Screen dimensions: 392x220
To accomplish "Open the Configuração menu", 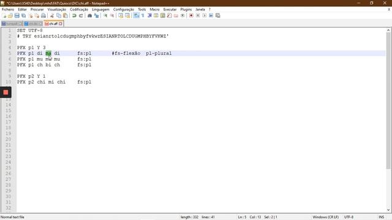I will (124, 9).
